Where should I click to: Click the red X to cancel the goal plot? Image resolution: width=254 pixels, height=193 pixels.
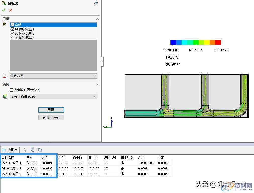tap(10, 10)
